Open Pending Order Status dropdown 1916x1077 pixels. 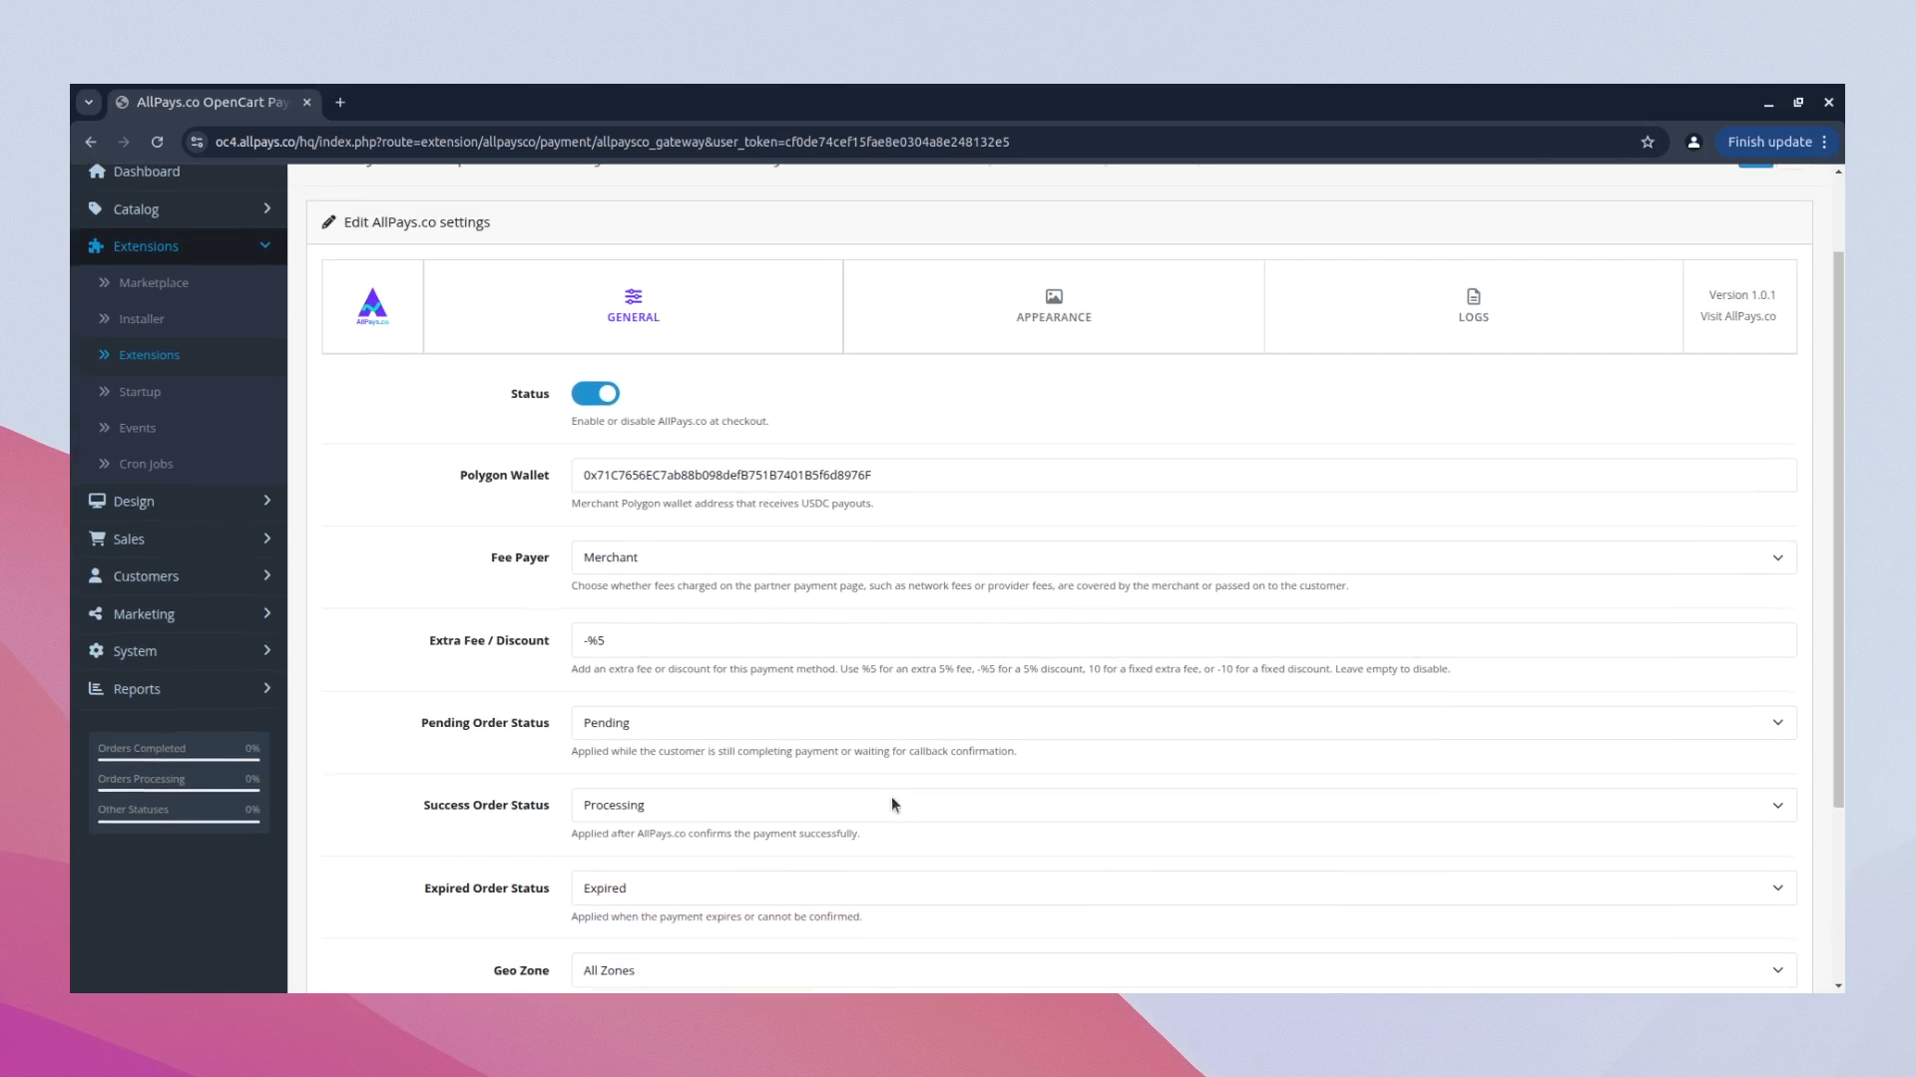[1184, 723]
